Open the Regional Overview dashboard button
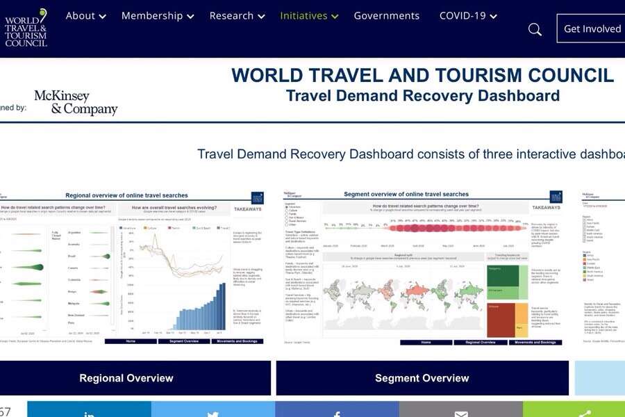The height and width of the screenshot is (417, 625). coord(135,378)
